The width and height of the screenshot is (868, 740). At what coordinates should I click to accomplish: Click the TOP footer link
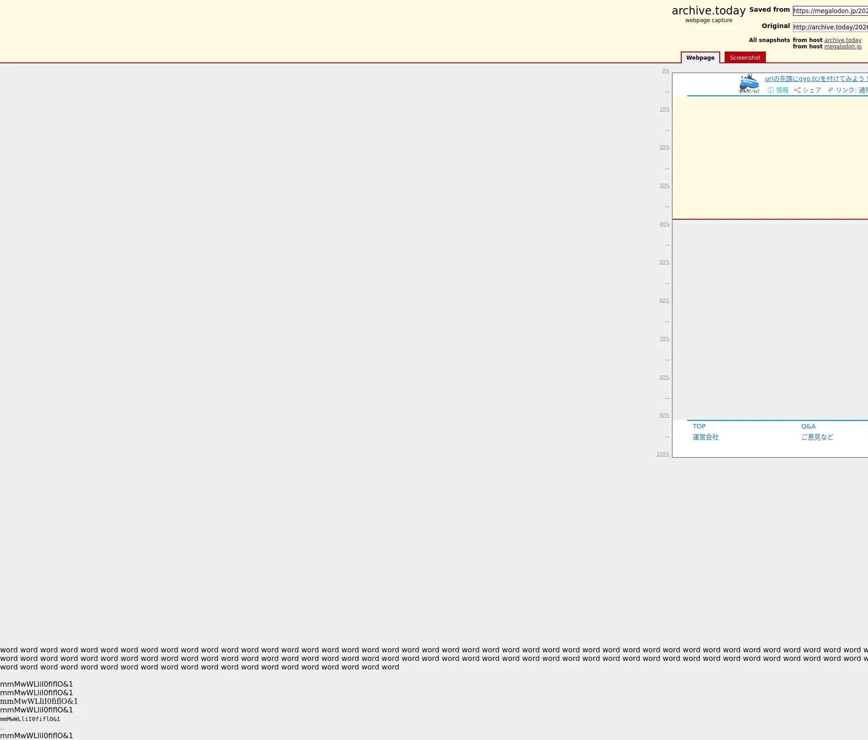tap(699, 426)
